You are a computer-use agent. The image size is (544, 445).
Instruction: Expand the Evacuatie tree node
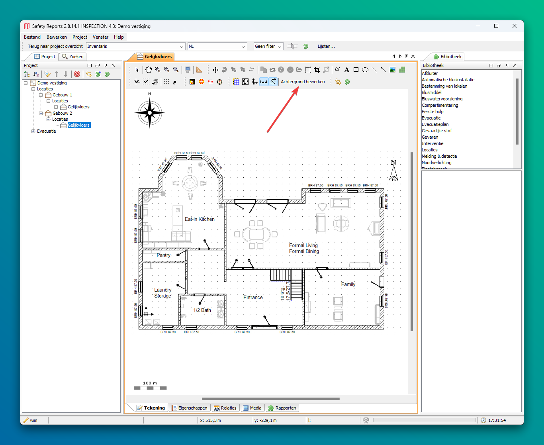[33, 131]
